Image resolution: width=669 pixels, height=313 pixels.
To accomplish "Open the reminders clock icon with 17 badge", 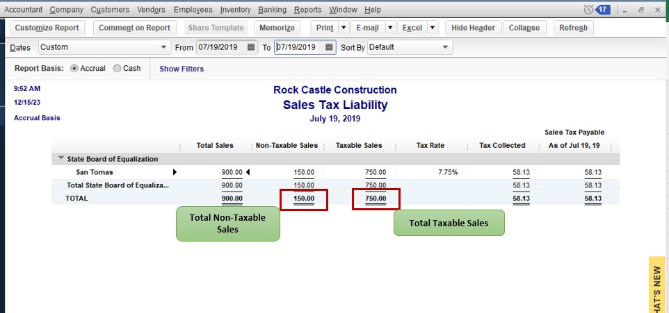I will click(597, 9).
